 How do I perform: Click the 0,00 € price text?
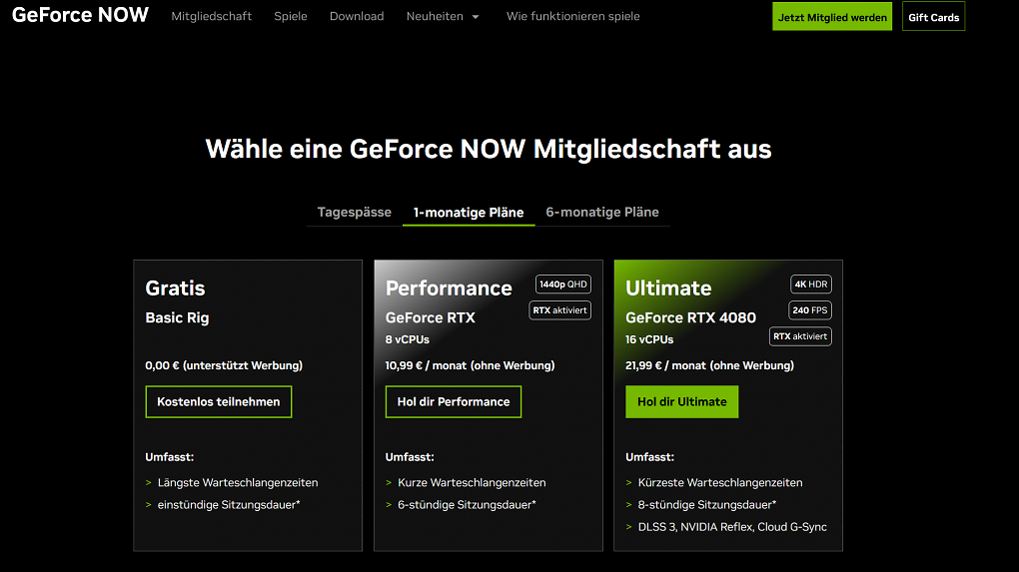(x=224, y=365)
